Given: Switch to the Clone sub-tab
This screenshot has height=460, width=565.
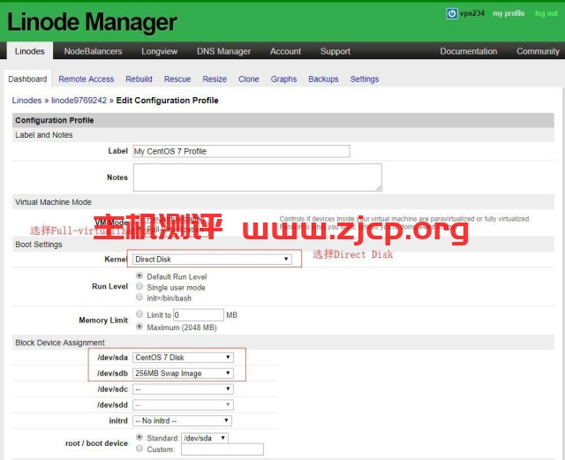Looking at the screenshot, I should coord(249,79).
